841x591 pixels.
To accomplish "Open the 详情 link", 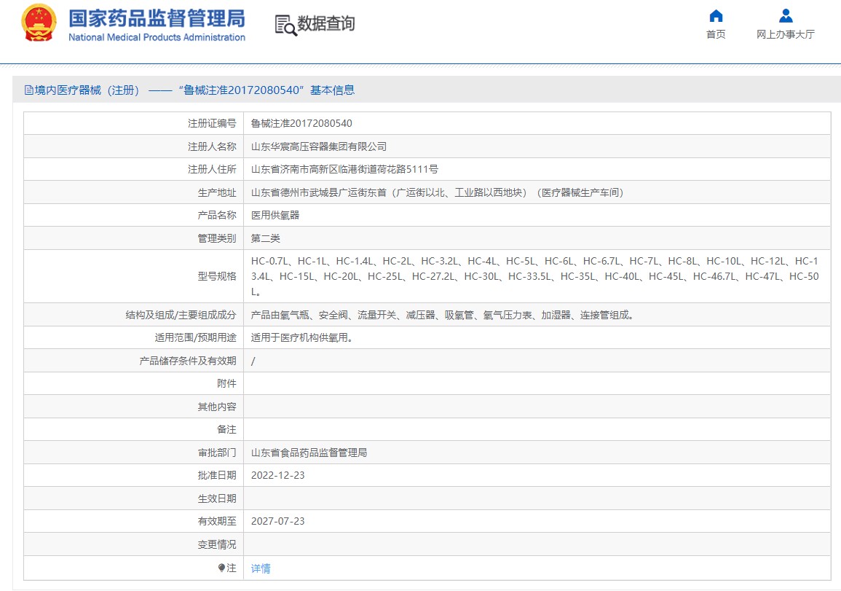I will [261, 568].
